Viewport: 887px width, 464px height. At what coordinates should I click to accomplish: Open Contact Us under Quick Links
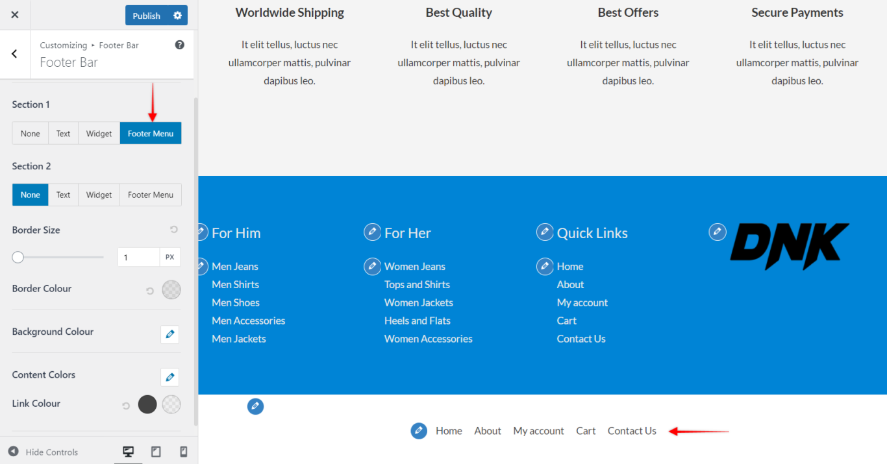tap(581, 339)
